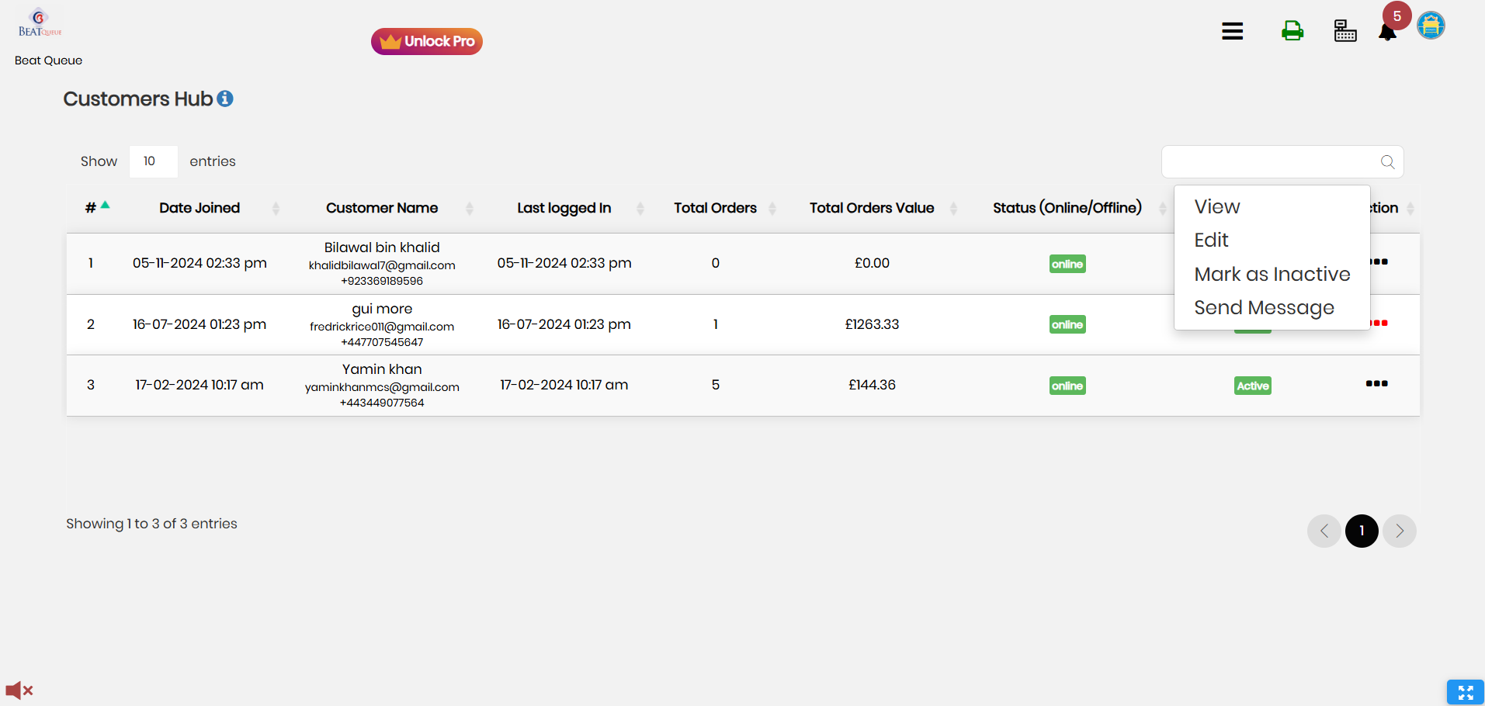This screenshot has width=1485, height=706.
Task: Click the Customers Hub info icon
Action: click(225, 99)
